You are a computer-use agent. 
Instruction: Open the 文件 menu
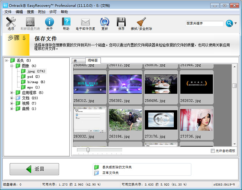pyautogui.click(x=8, y=12)
